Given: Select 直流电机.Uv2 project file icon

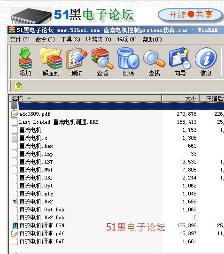Looking at the screenshot, I should (15, 202).
